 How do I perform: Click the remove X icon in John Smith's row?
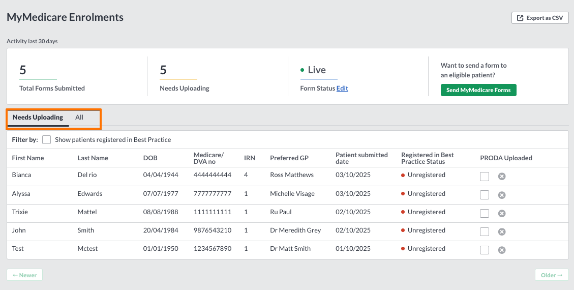point(502,232)
